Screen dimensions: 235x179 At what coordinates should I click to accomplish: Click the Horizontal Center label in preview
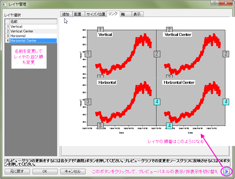point(179,82)
